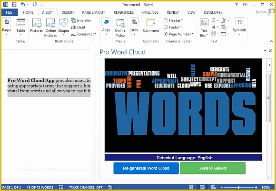Switch to Print Layout view
Image resolution: width=276 pixels, height=191 pixels.
coord(202,187)
